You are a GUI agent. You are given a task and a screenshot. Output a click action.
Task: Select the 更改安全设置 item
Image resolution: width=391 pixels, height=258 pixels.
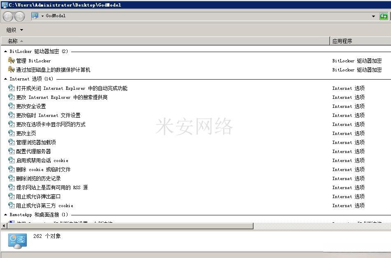31,106
